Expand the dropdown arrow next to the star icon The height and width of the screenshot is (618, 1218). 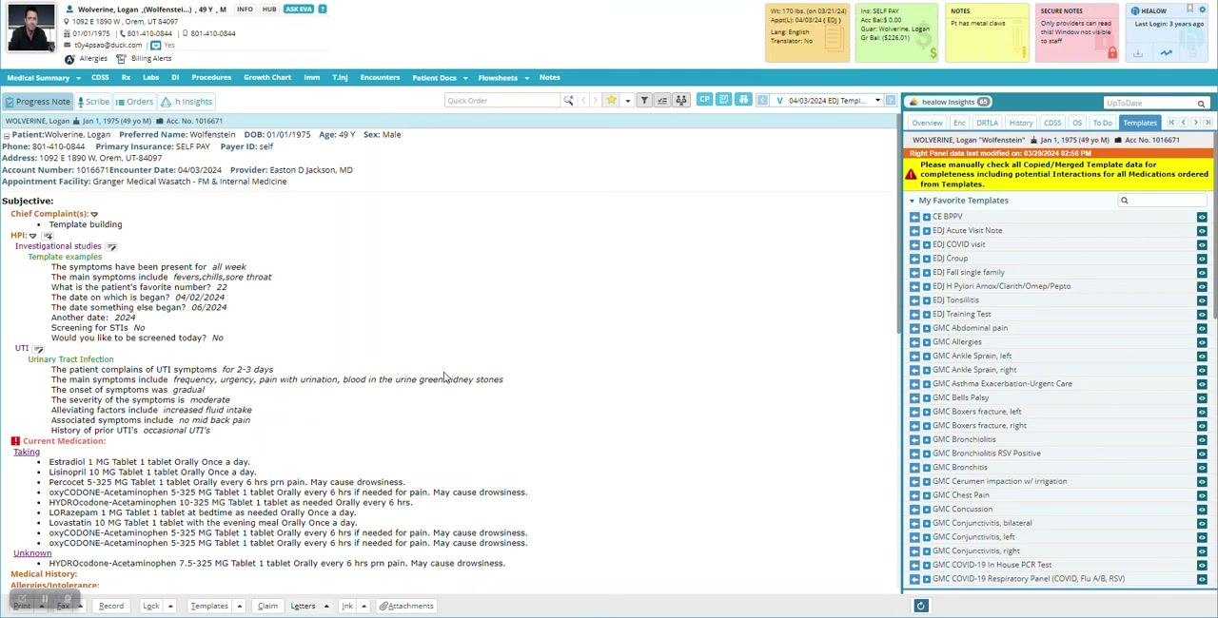click(x=627, y=101)
